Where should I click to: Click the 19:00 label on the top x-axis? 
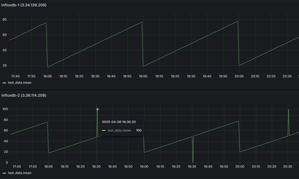(143, 76)
